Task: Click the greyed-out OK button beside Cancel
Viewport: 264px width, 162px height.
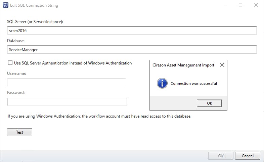Action: tap(221, 156)
